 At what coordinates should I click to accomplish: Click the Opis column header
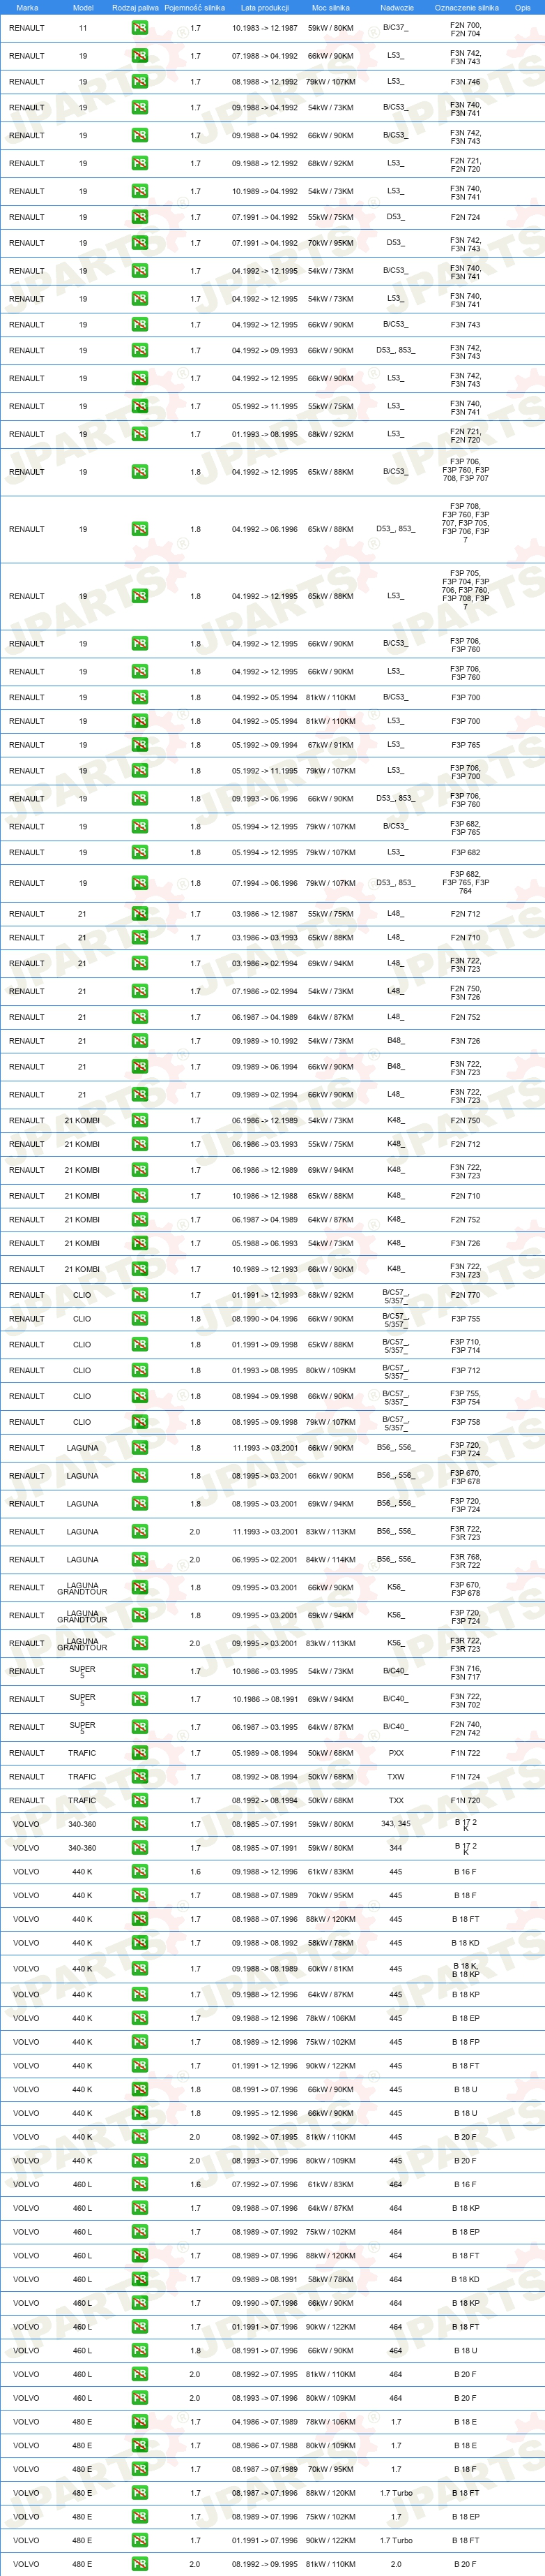522,7
